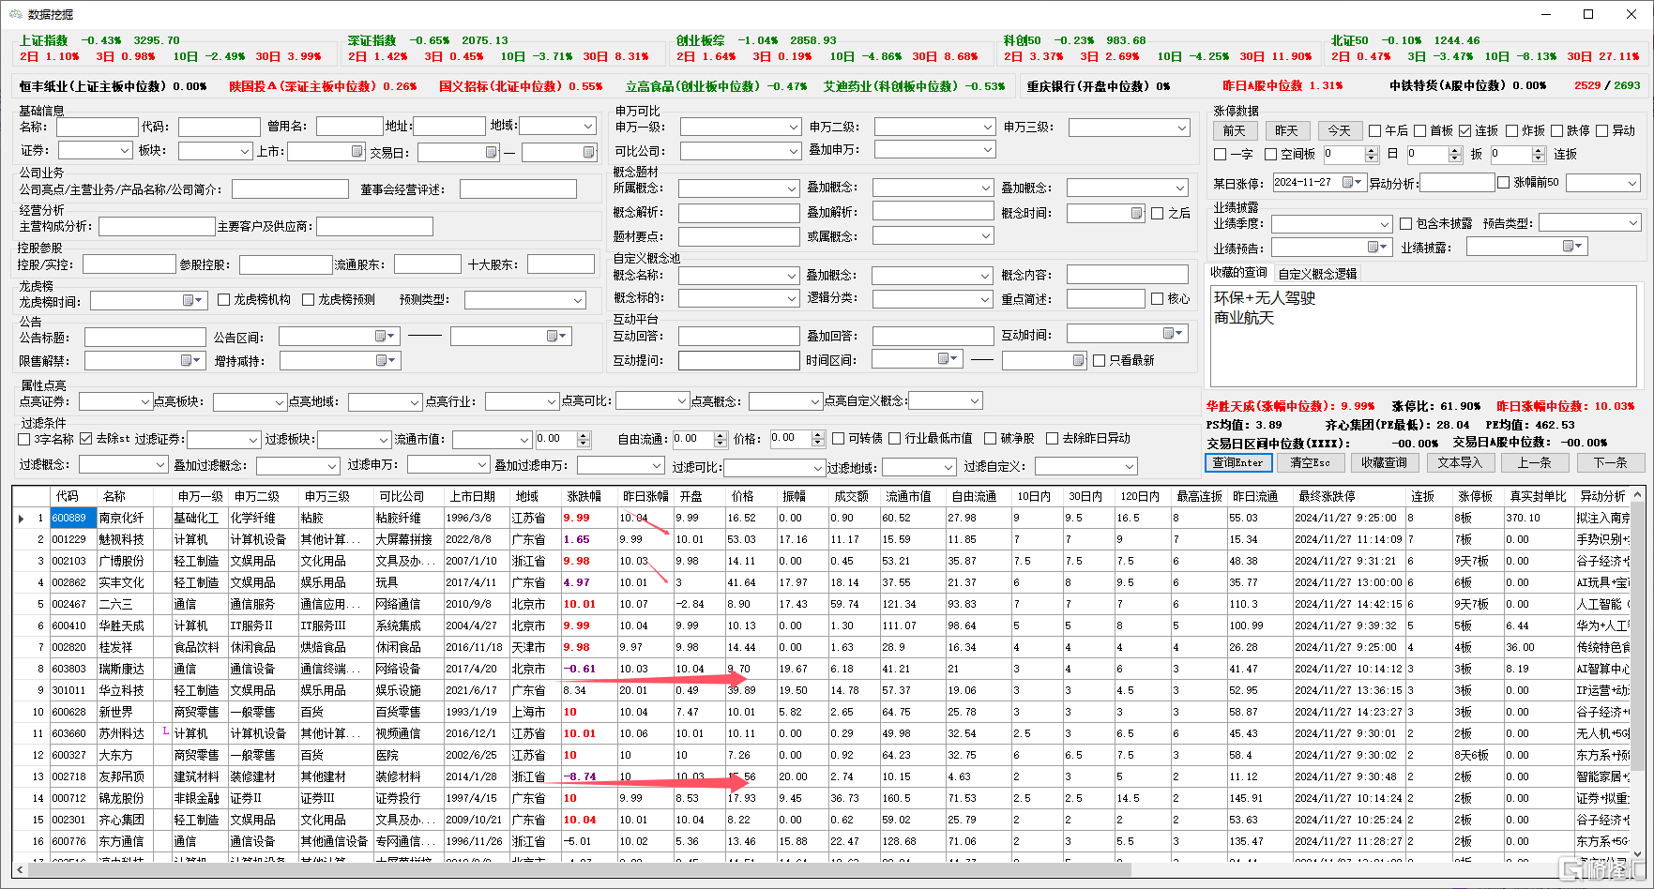This screenshot has height=889, width=1654.
Task: Focus the 互动提问 input field
Action: click(739, 360)
